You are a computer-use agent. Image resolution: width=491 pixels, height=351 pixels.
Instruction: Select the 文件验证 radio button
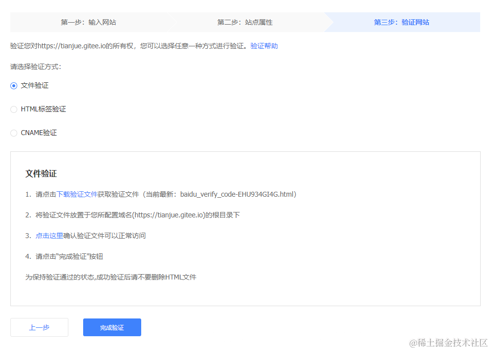tap(14, 85)
